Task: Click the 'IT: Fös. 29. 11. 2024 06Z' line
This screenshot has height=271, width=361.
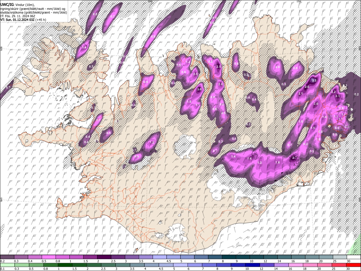Action: [18, 16]
